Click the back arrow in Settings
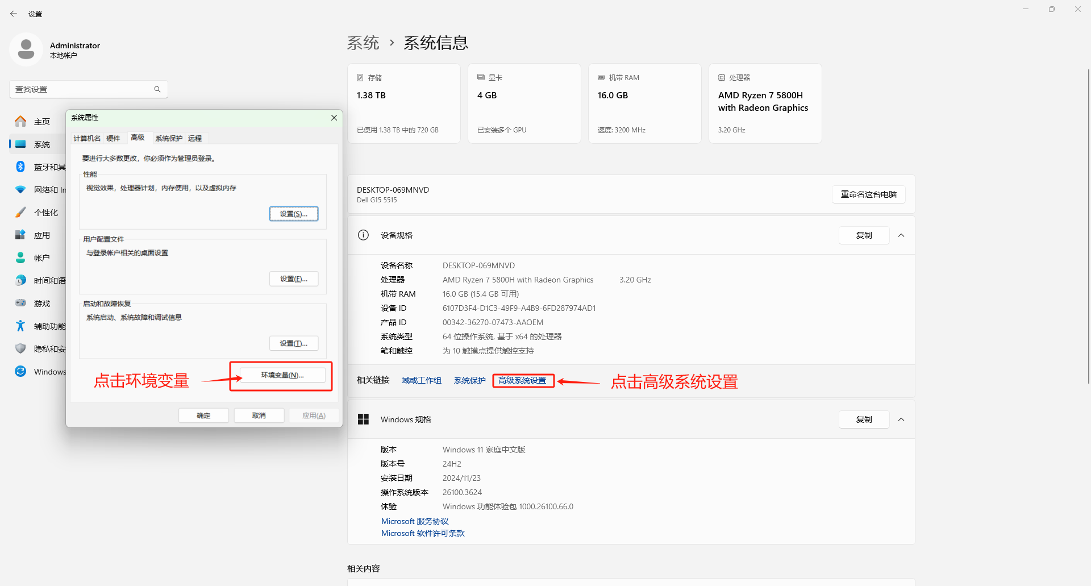The width and height of the screenshot is (1091, 586). pos(14,14)
